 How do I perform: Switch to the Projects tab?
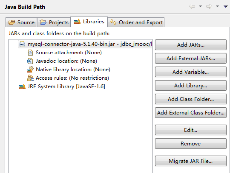(x=54, y=22)
